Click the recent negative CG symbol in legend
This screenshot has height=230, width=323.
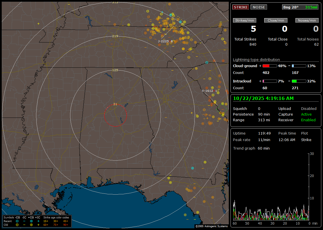(x=17, y=221)
